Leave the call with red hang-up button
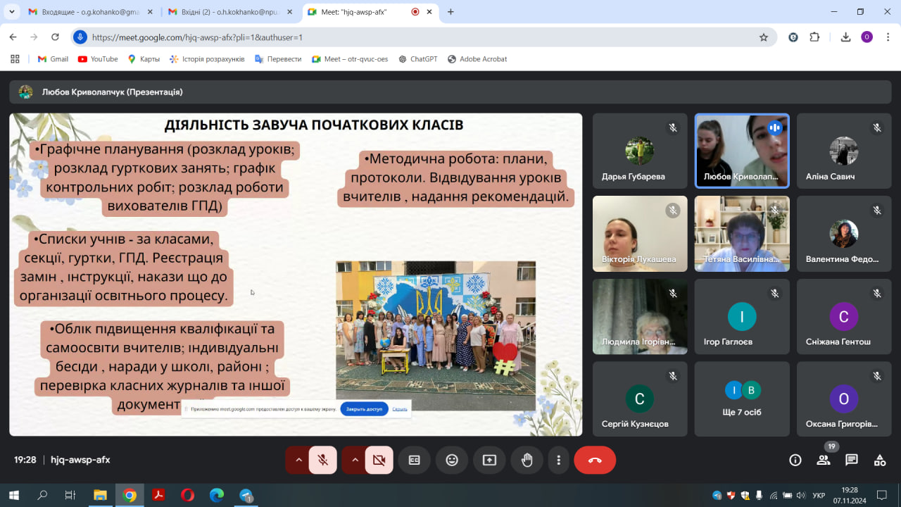Viewport: 901px width, 507px height. tap(595, 460)
